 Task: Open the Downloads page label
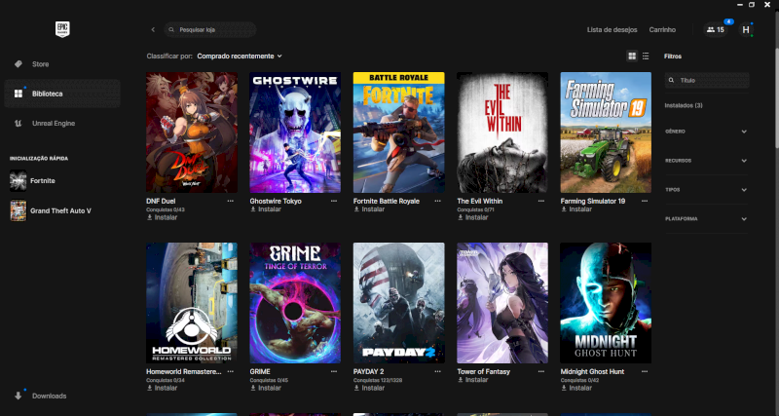(50, 397)
